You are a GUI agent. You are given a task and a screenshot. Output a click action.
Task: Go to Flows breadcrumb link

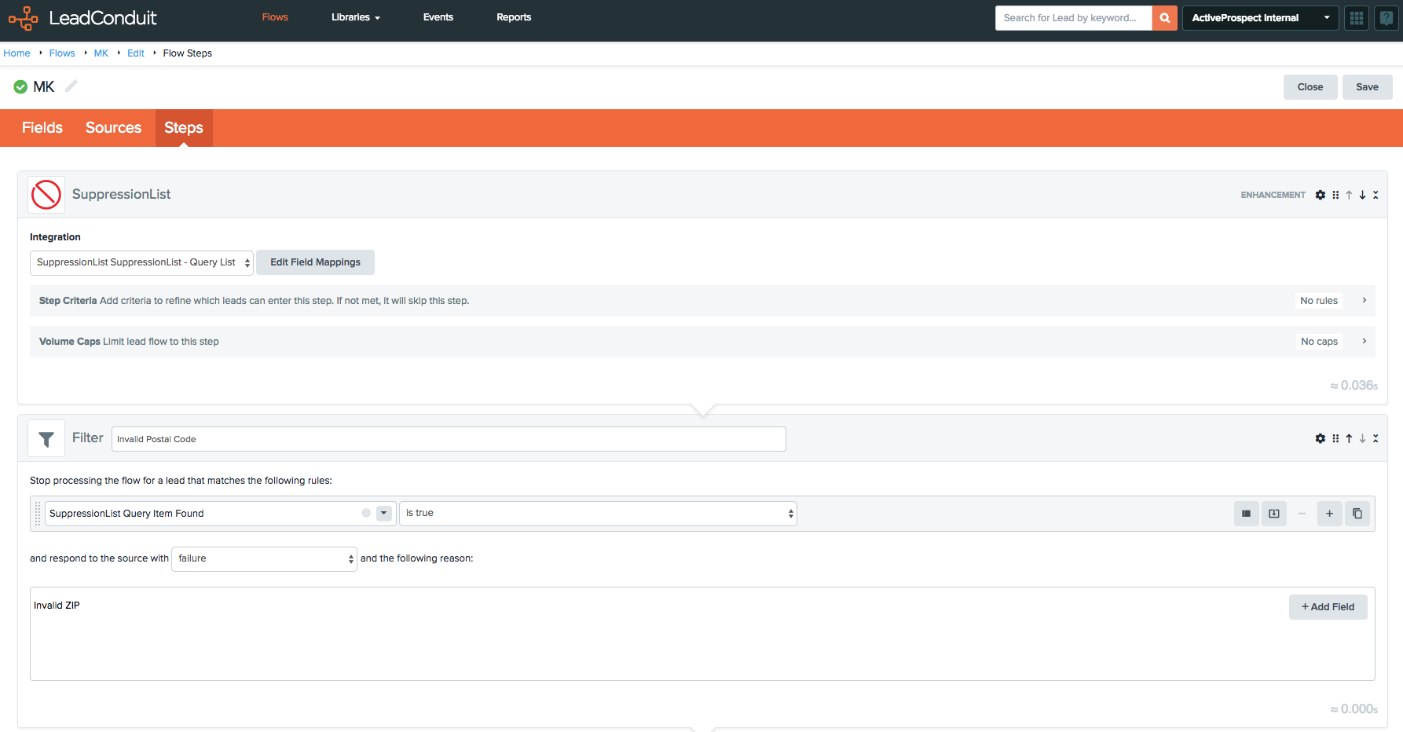tap(62, 53)
